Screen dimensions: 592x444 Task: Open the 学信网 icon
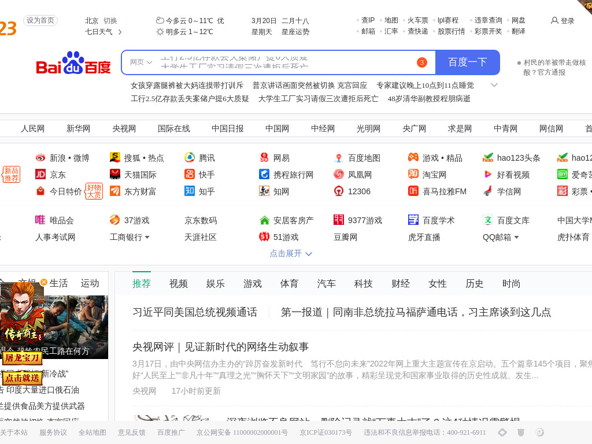488,191
